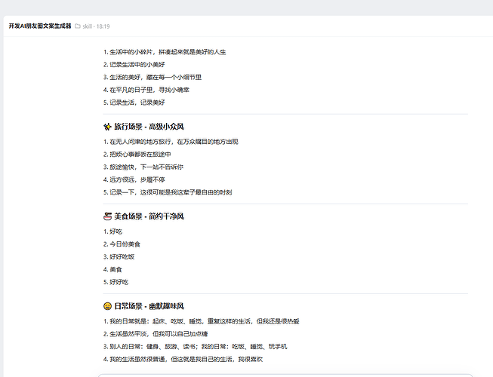
Task: Select heading 日常场景 - 幽默趣味风
Action: (149, 306)
